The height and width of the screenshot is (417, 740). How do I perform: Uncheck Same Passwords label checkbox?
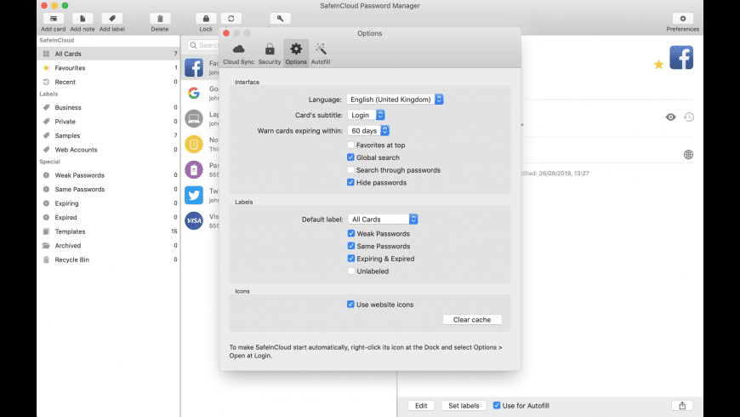coord(351,246)
